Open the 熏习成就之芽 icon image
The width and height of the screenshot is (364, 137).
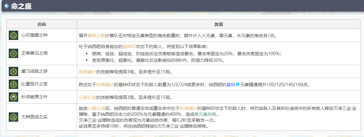(x=13, y=72)
